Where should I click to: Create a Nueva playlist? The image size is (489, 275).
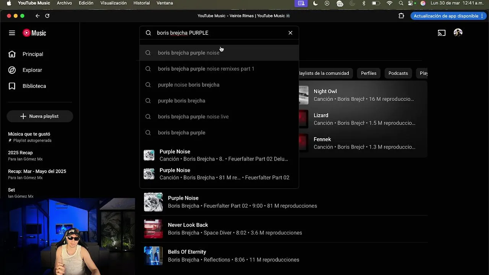(x=40, y=116)
